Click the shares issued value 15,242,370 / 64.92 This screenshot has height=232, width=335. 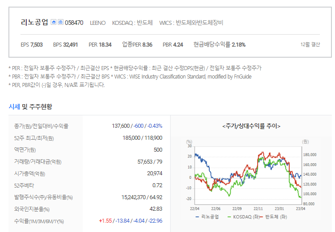(142, 197)
